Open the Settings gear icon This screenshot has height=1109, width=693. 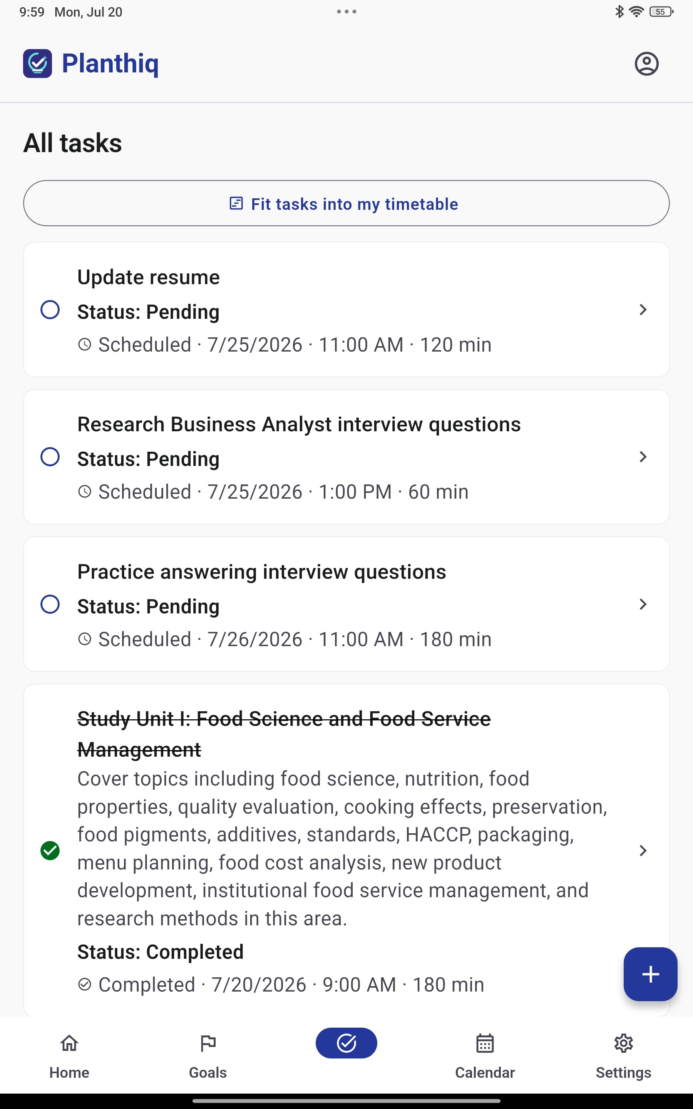coord(623,1043)
